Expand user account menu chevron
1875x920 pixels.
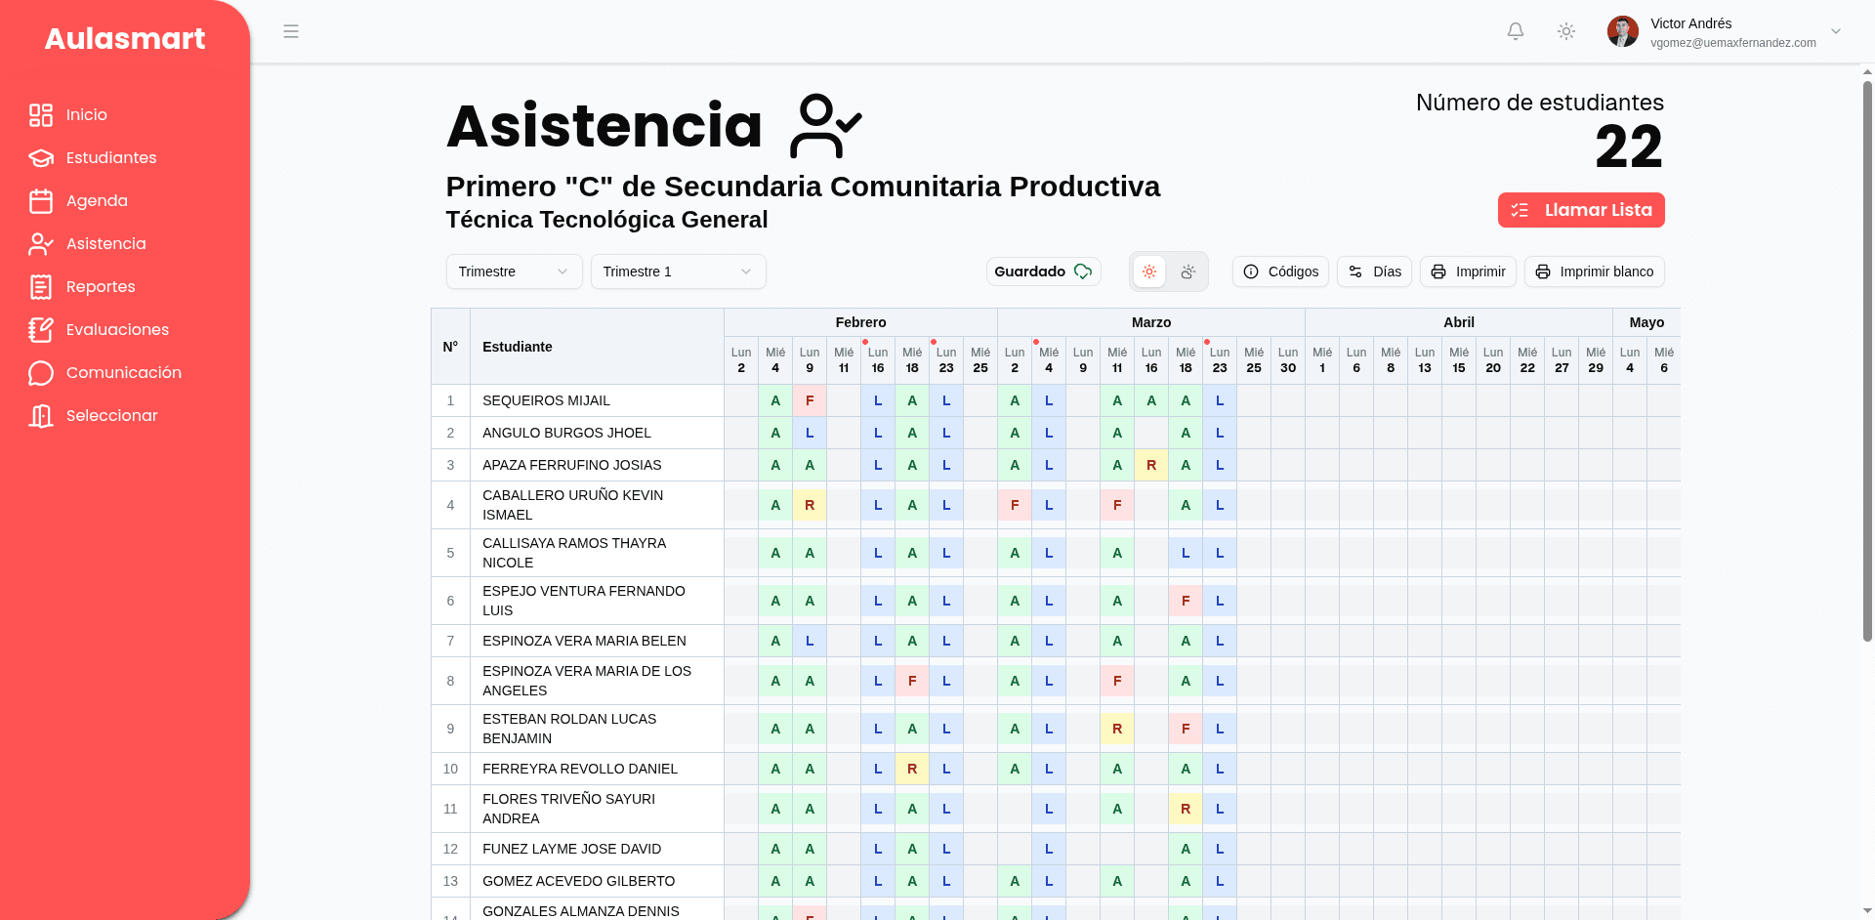tap(1836, 31)
